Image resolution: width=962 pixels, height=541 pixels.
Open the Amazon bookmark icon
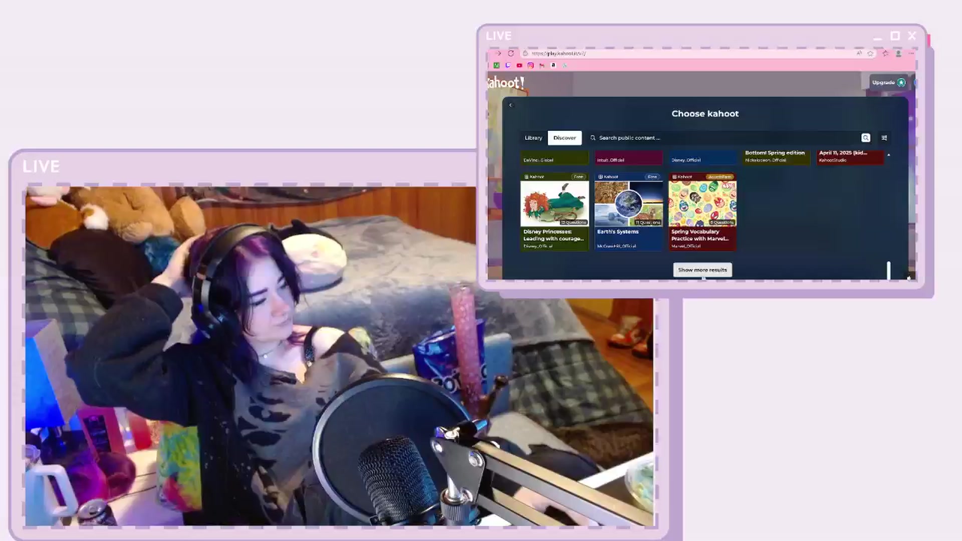click(x=553, y=65)
